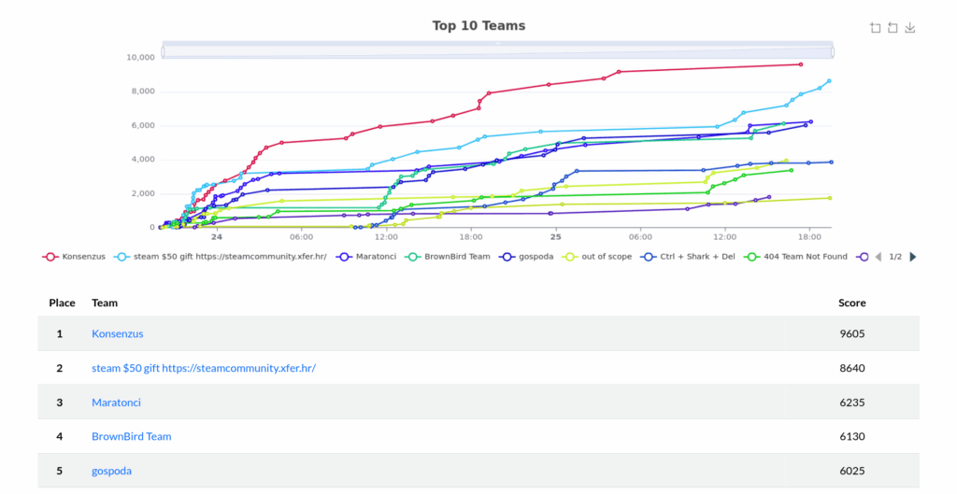Screen dimensions: 957x494
Task: Click the purple legend marker before page arrows
Action: pos(863,257)
